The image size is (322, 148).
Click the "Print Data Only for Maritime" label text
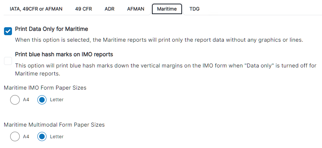point(51,29)
